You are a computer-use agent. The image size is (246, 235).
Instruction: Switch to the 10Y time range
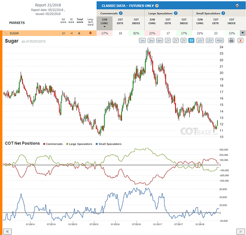pos(200,41)
